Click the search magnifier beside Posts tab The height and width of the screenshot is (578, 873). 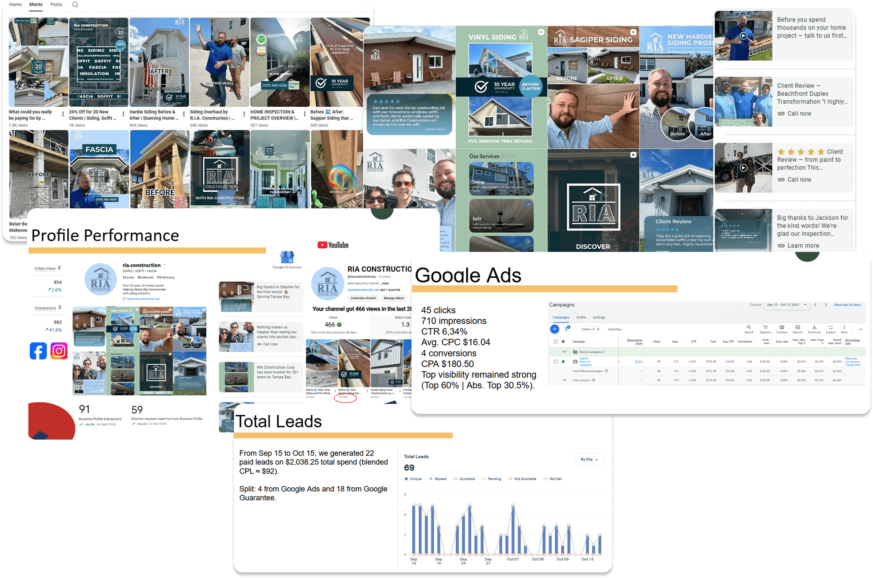click(75, 5)
